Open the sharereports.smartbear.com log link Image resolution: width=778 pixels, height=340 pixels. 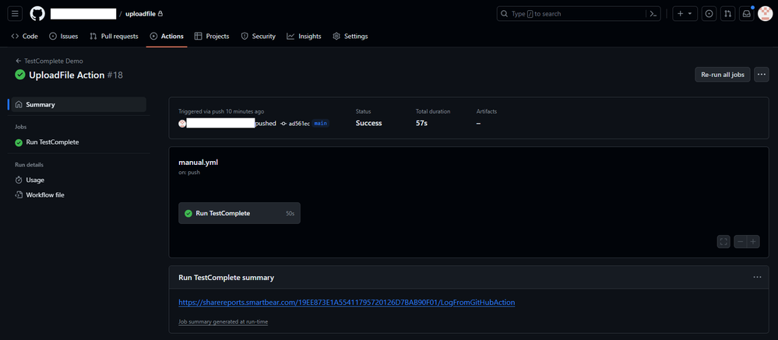click(347, 303)
